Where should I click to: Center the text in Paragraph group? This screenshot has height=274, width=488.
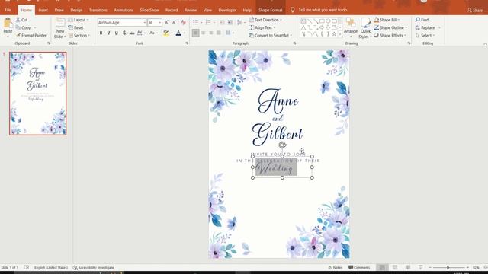[x=204, y=33]
